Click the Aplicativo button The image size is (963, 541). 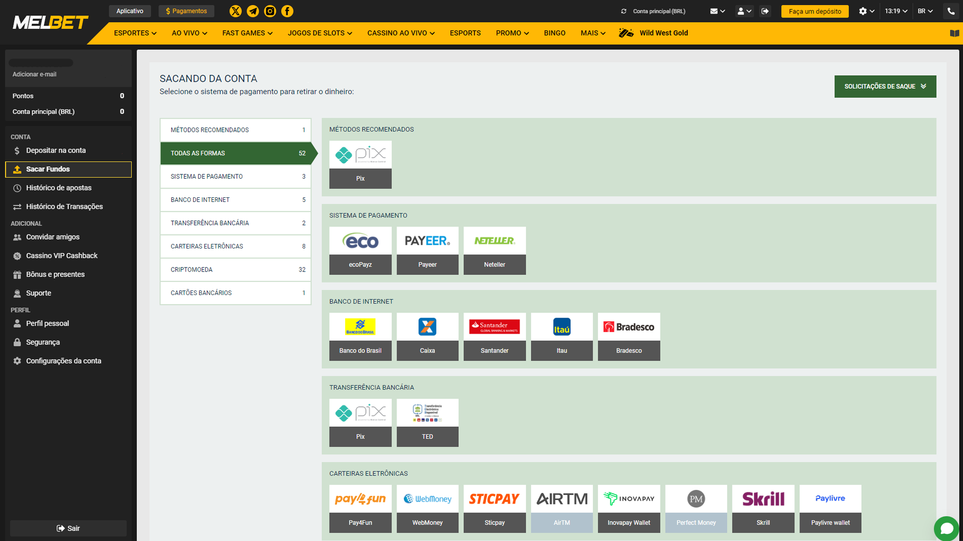click(130, 11)
